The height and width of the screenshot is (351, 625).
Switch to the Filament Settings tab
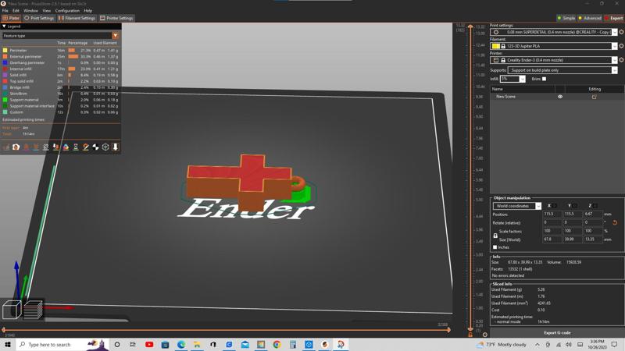point(77,18)
